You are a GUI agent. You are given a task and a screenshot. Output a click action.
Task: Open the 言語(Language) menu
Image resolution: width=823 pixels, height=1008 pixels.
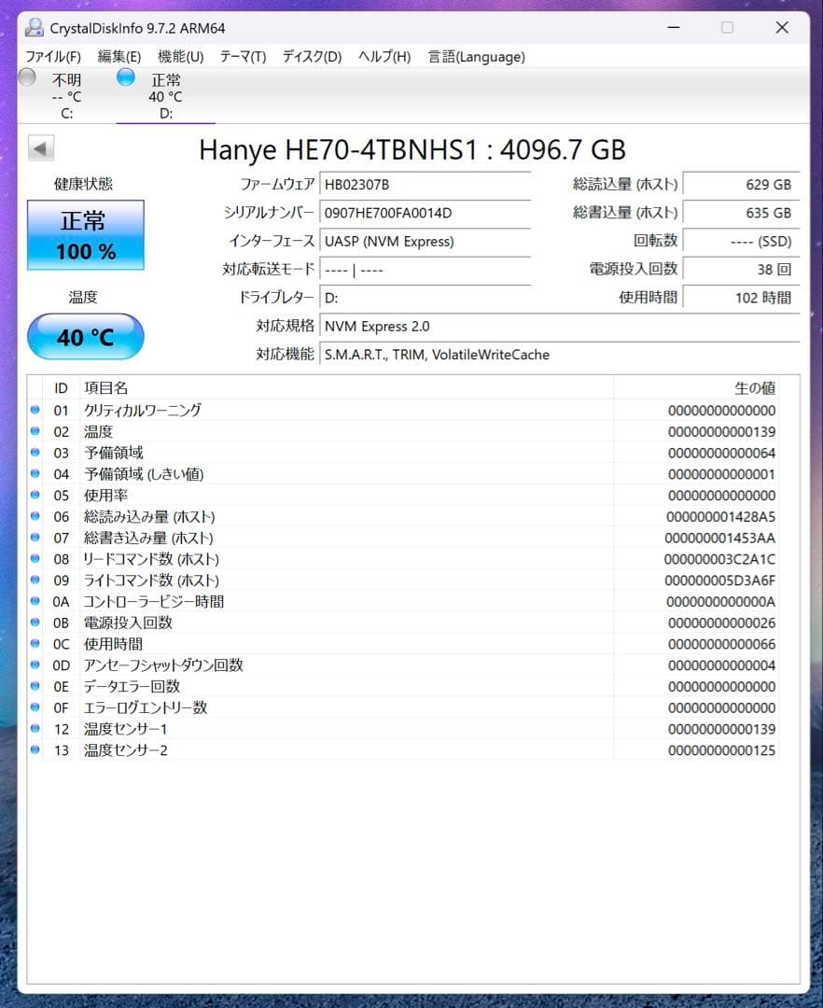click(476, 57)
